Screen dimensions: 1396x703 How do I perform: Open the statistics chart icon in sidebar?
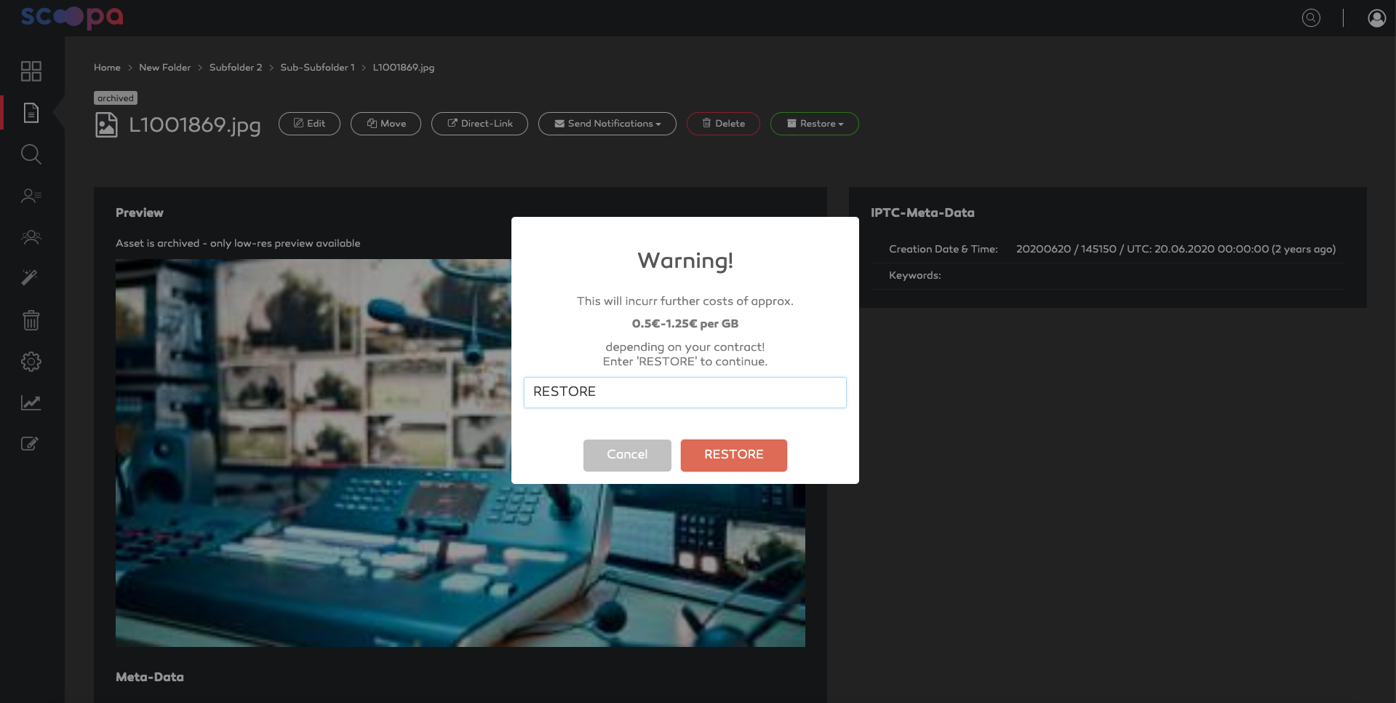point(31,402)
